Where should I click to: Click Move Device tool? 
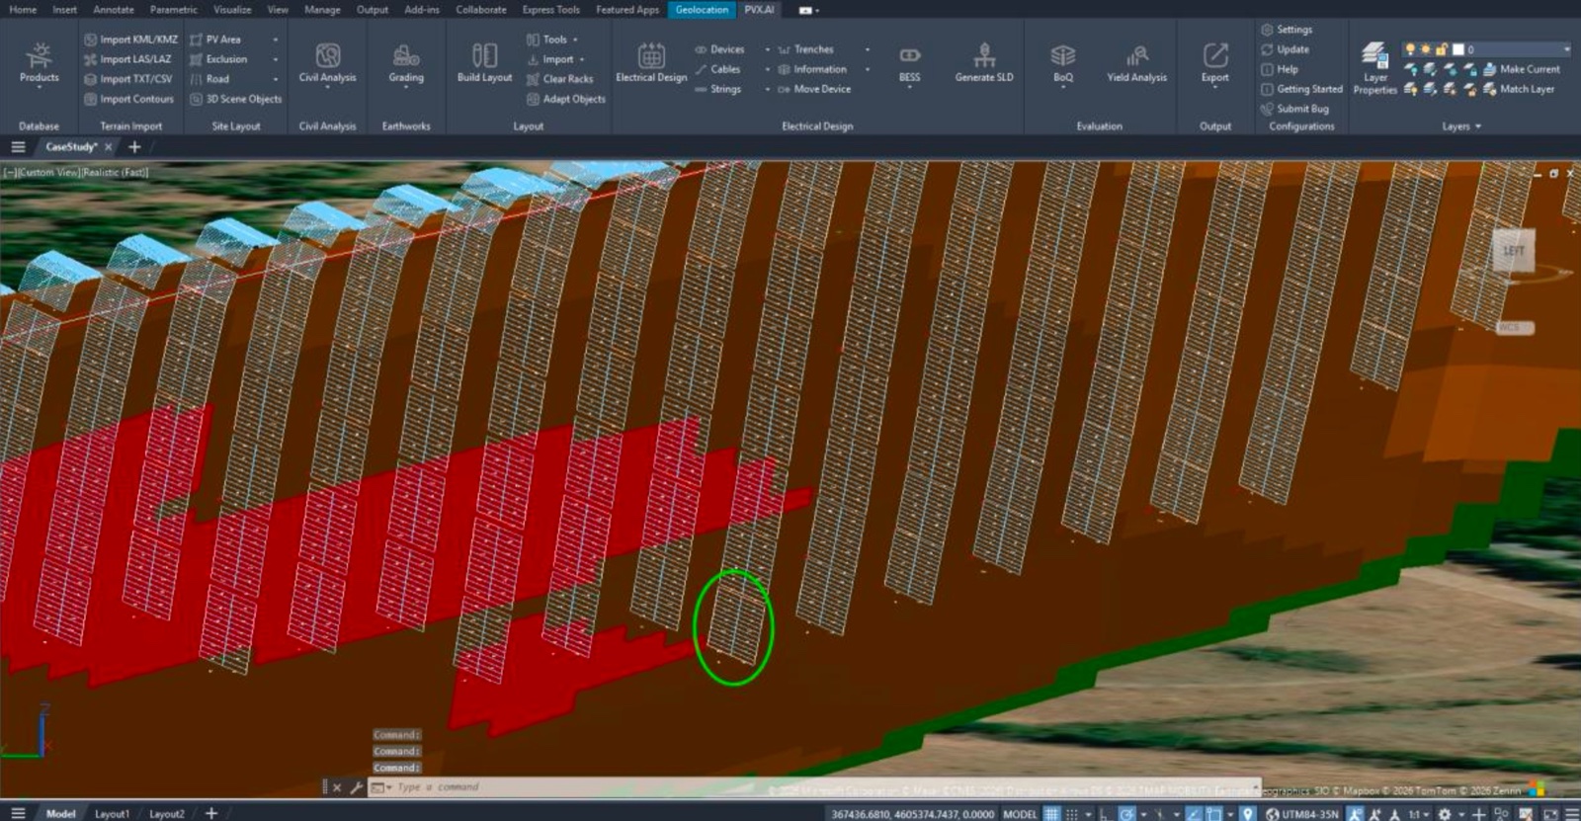(x=813, y=89)
